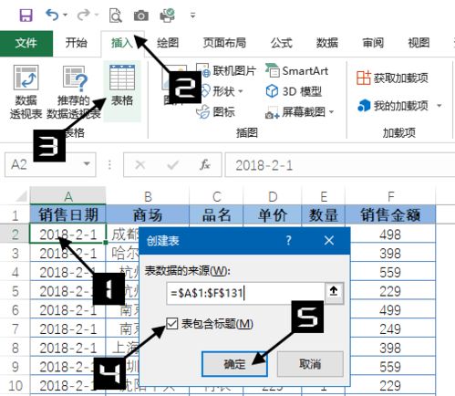The image size is (455, 396).
Task: Click the 取消 button
Action: click(x=310, y=364)
